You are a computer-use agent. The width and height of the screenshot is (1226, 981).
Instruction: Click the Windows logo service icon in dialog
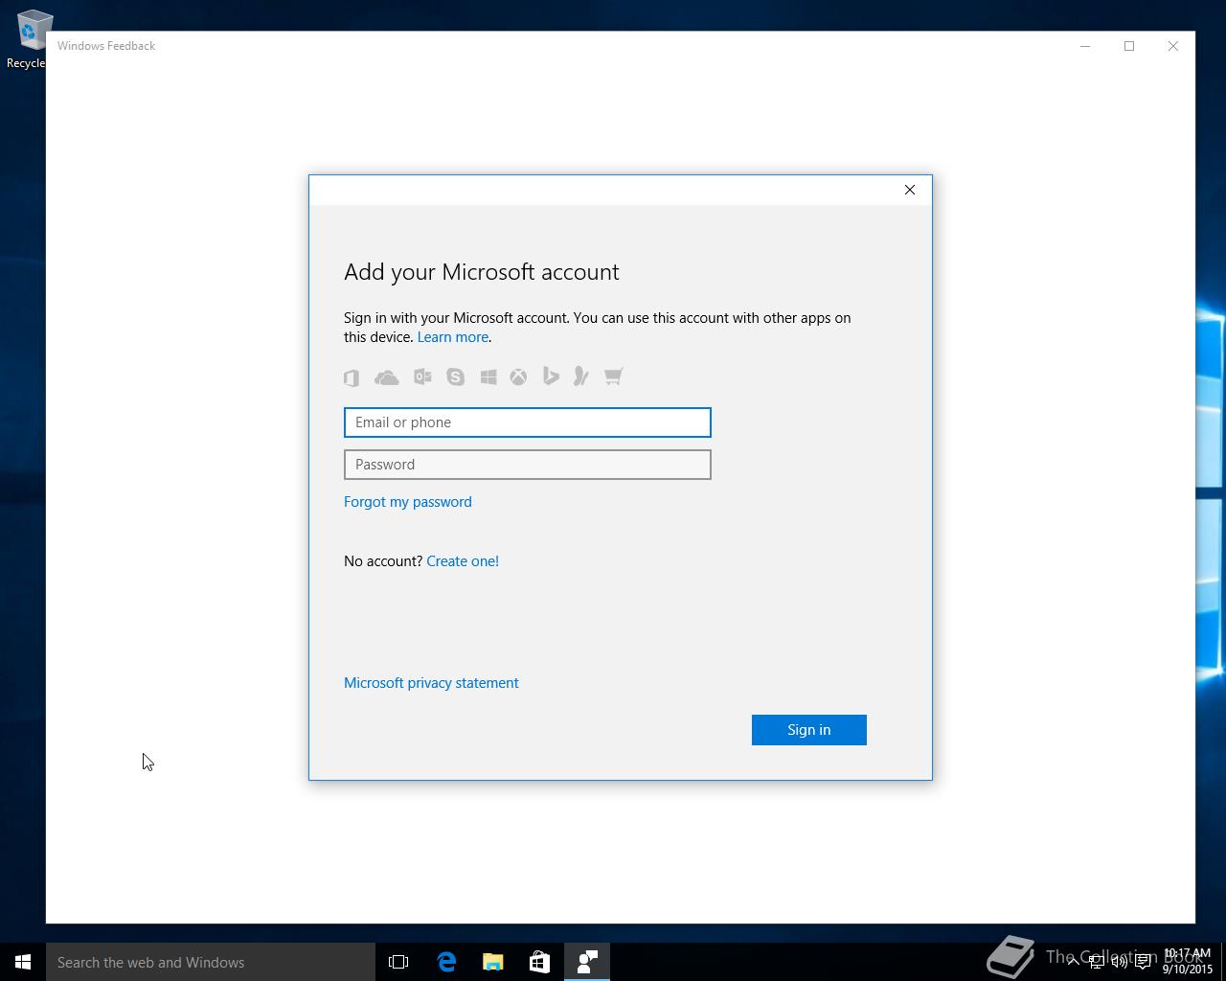(x=488, y=376)
